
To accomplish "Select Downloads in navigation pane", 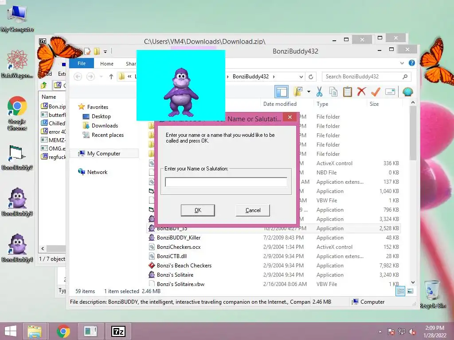I will pyautogui.click(x=105, y=125).
